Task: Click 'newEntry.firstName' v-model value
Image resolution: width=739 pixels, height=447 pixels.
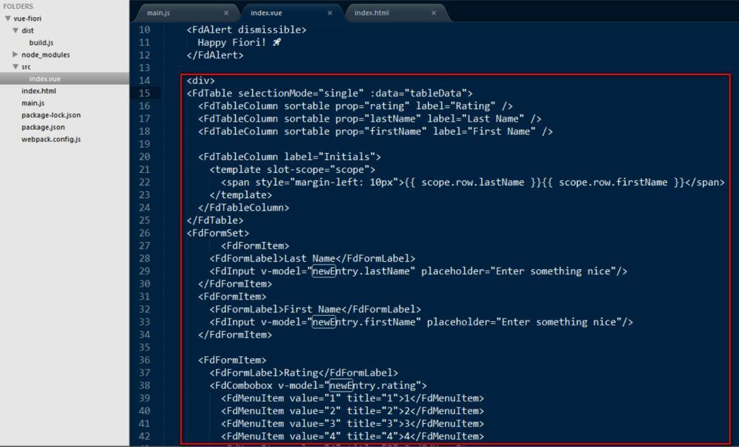Action: (364, 322)
